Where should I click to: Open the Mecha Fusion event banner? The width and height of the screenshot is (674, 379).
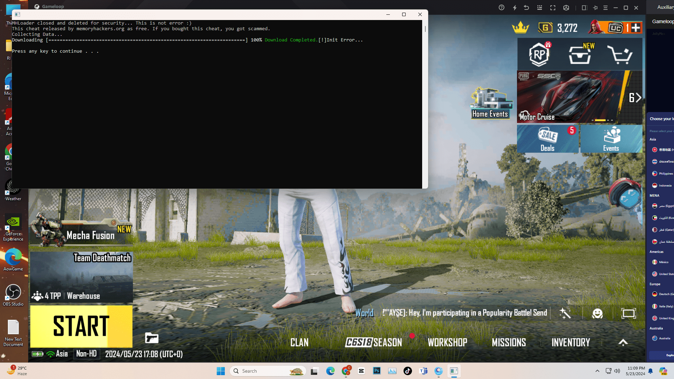(81, 230)
